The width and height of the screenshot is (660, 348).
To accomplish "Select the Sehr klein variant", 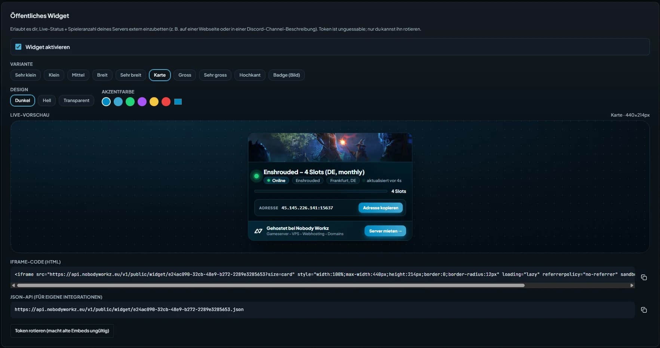I will [x=25, y=75].
